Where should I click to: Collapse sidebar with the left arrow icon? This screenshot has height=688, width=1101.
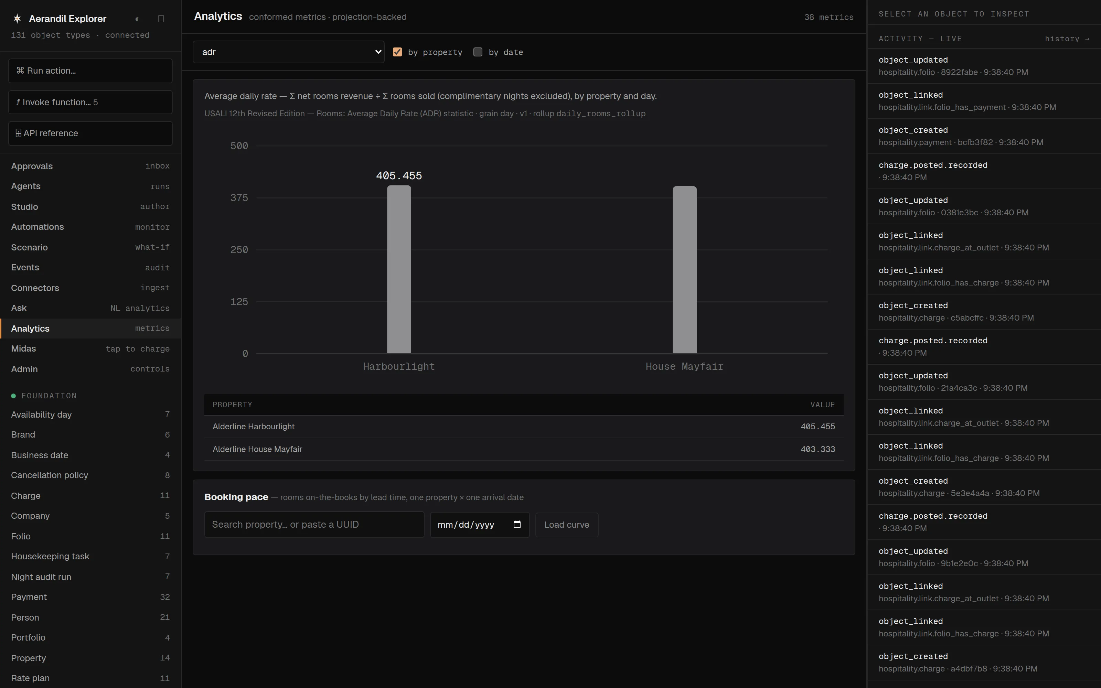point(137,19)
